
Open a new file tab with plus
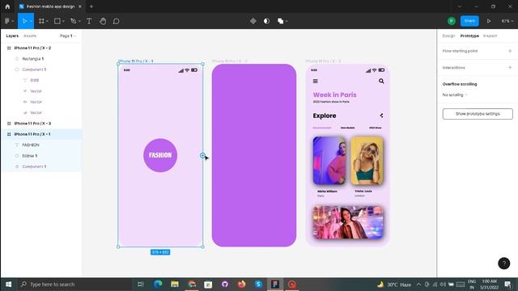(91, 6)
